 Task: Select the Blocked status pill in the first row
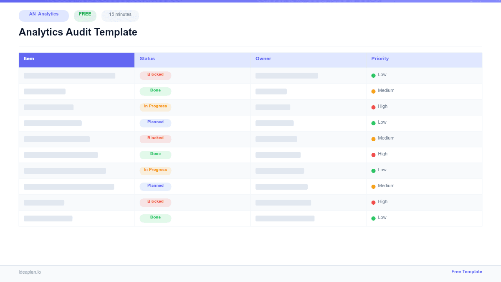(155, 75)
